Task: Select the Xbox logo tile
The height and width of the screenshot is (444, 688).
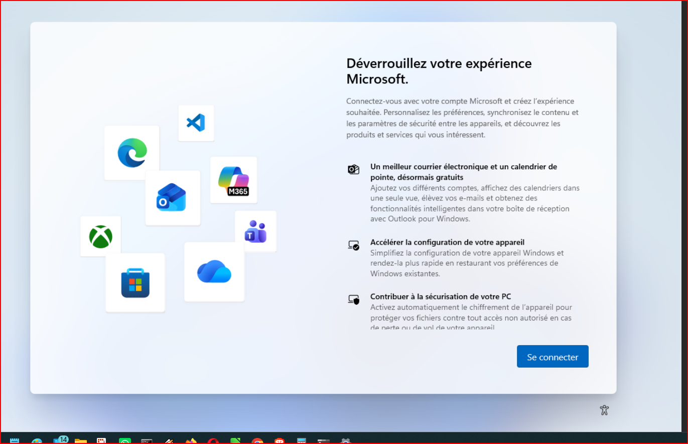Action: point(100,236)
